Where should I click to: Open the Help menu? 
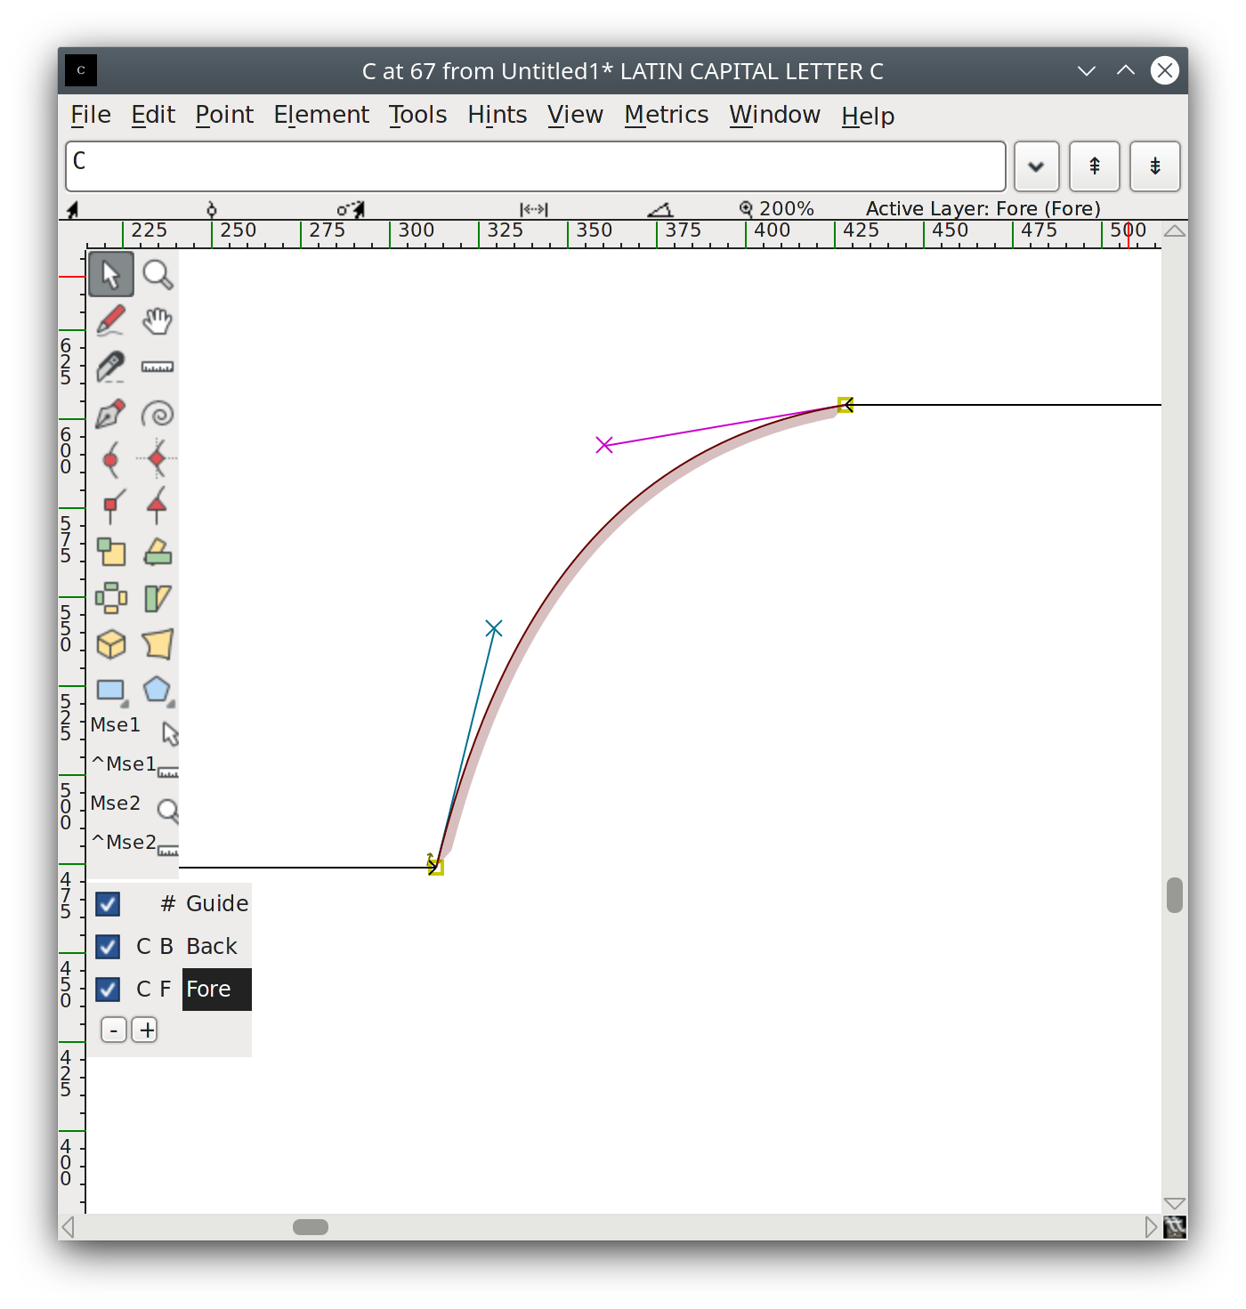click(868, 115)
